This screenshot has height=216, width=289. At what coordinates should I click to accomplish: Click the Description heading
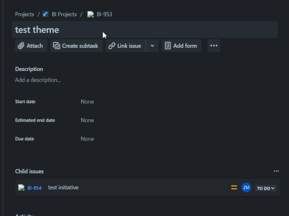click(x=29, y=69)
